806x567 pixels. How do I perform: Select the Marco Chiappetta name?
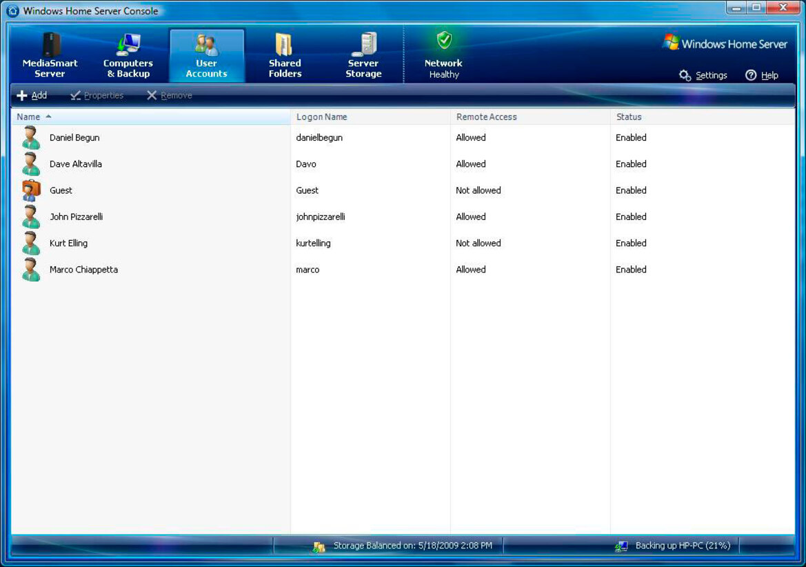pyautogui.click(x=83, y=270)
